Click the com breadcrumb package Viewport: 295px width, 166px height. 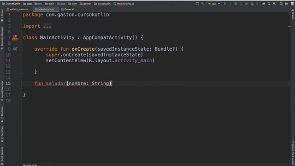point(72,4)
